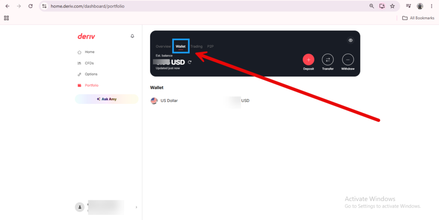Bookmark this page with the star icon

point(393,6)
